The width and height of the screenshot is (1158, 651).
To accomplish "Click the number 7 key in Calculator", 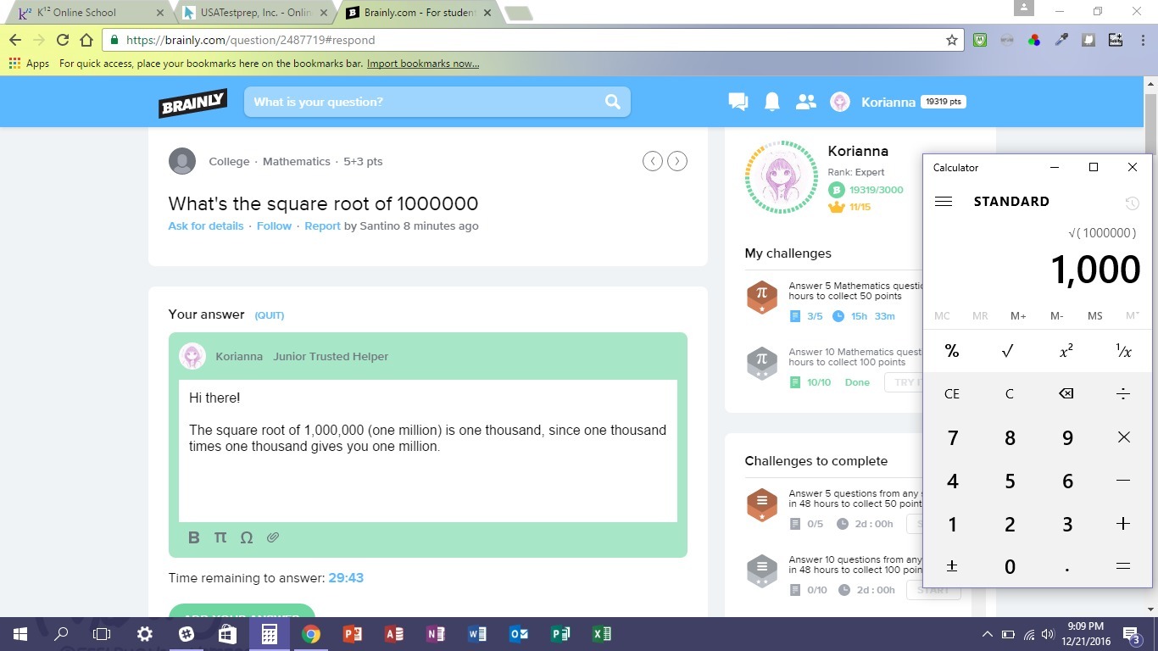I will (x=952, y=437).
